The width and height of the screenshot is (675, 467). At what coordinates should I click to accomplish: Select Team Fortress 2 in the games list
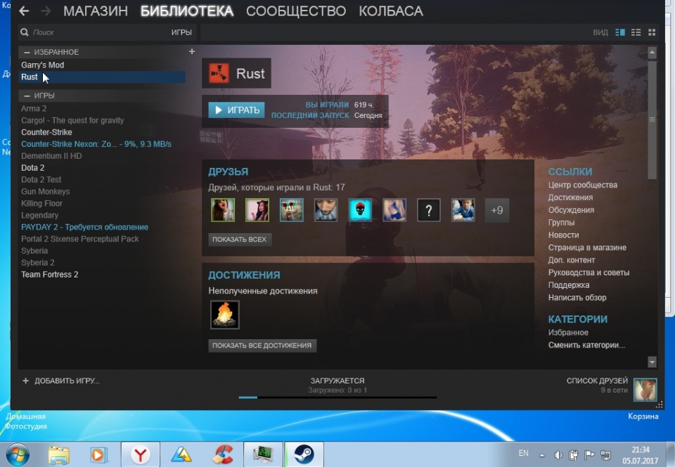49,275
